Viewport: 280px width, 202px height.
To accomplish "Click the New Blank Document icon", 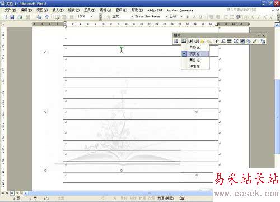I will tap(6, 17).
